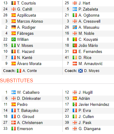Click the German flag beside A. Rüdiger

coord(14,27)
